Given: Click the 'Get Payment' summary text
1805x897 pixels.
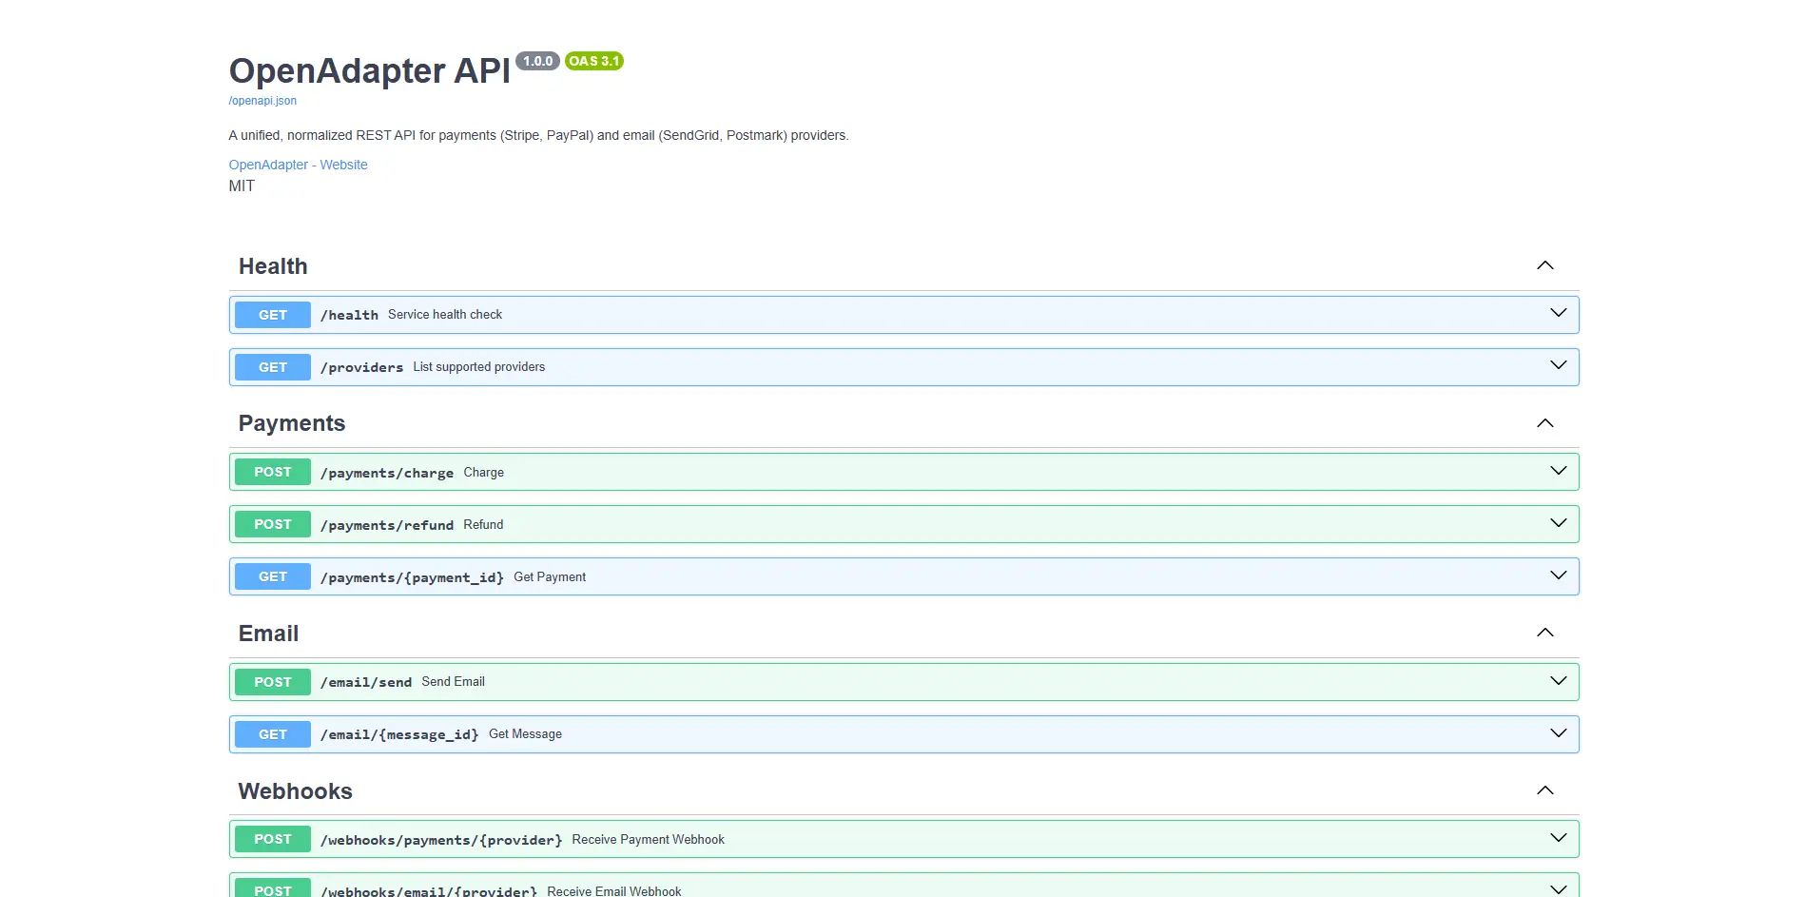Looking at the screenshot, I should tap(550, 576).
